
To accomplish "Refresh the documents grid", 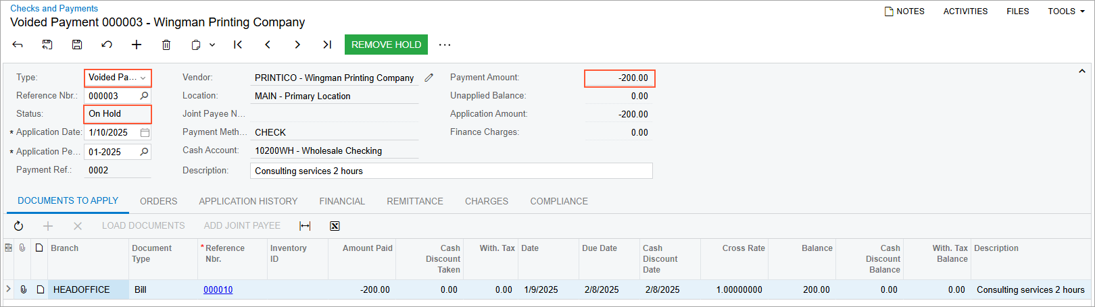I will click(19, 226).
